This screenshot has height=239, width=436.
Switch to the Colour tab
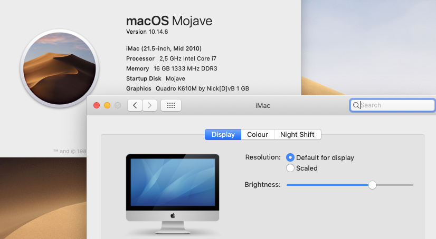tap(258, 134)
